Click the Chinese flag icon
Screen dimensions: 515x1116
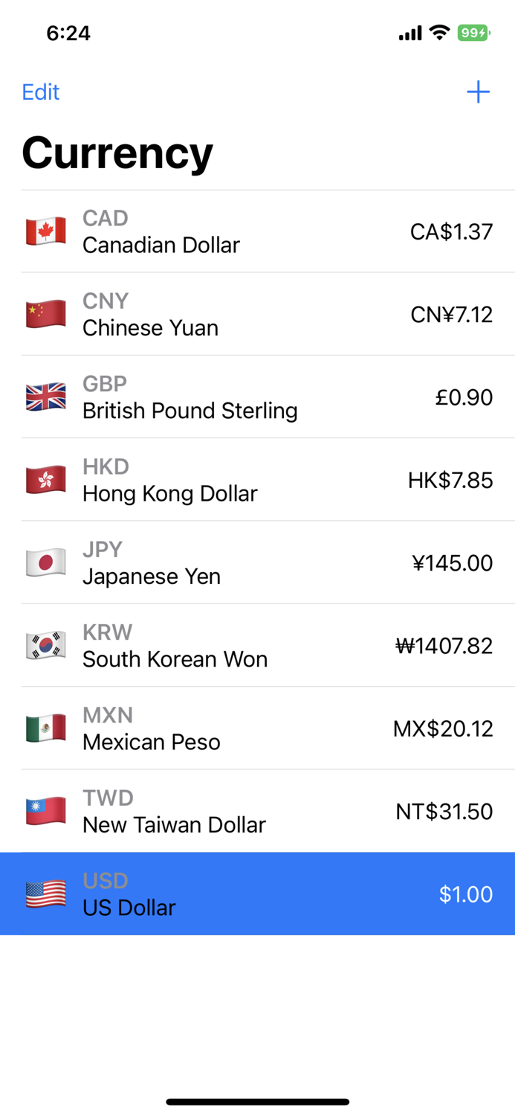tap(46, 313)
